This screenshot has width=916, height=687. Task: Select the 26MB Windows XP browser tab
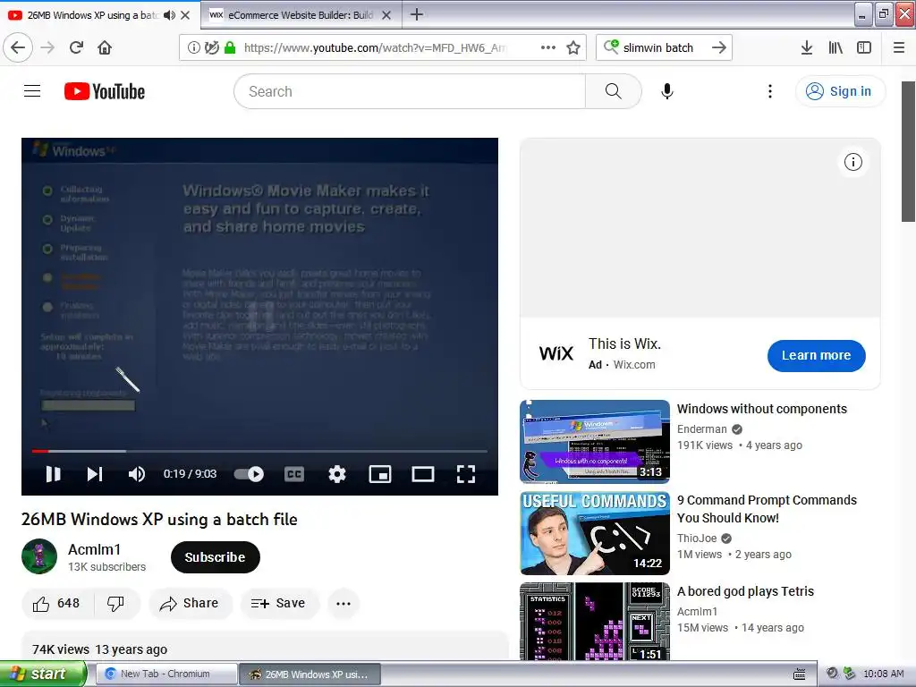click(x=93, y=15)
